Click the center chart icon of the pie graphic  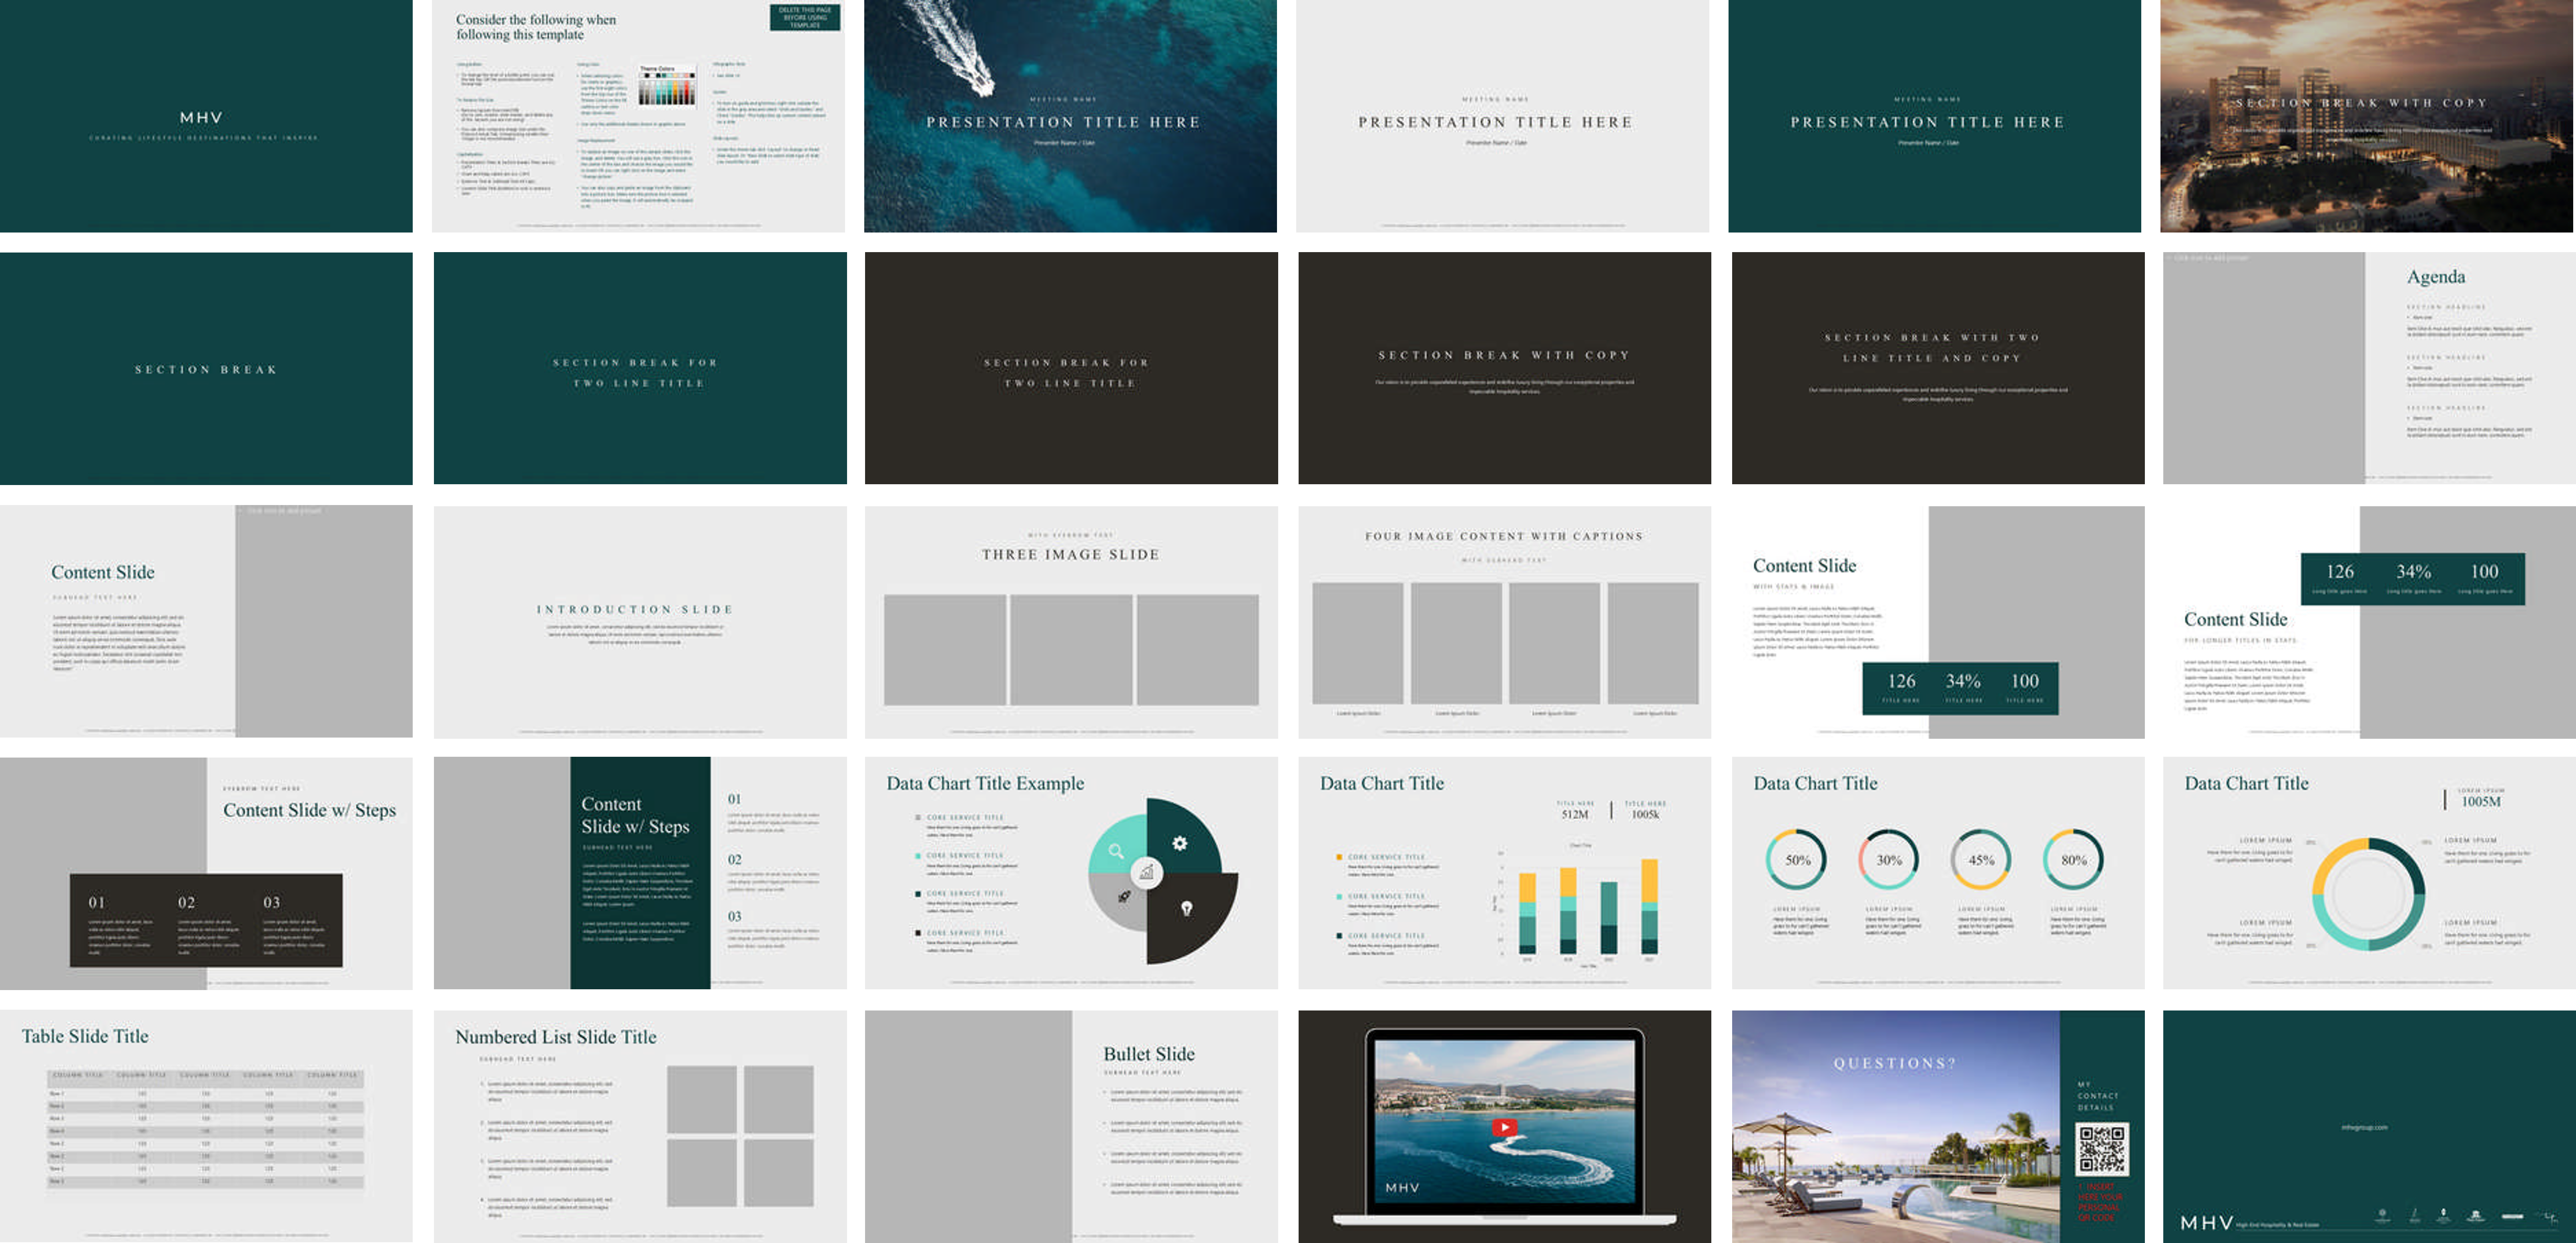coord(1146,872)
